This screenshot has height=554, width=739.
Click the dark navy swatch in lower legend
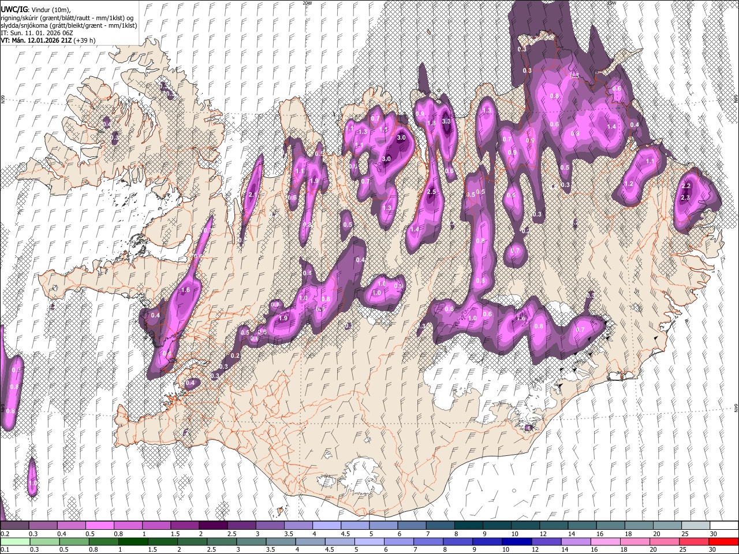pos(516,542)
